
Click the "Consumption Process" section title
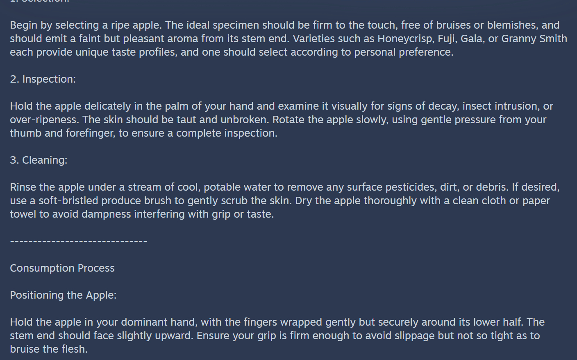(x=62, y=268)
